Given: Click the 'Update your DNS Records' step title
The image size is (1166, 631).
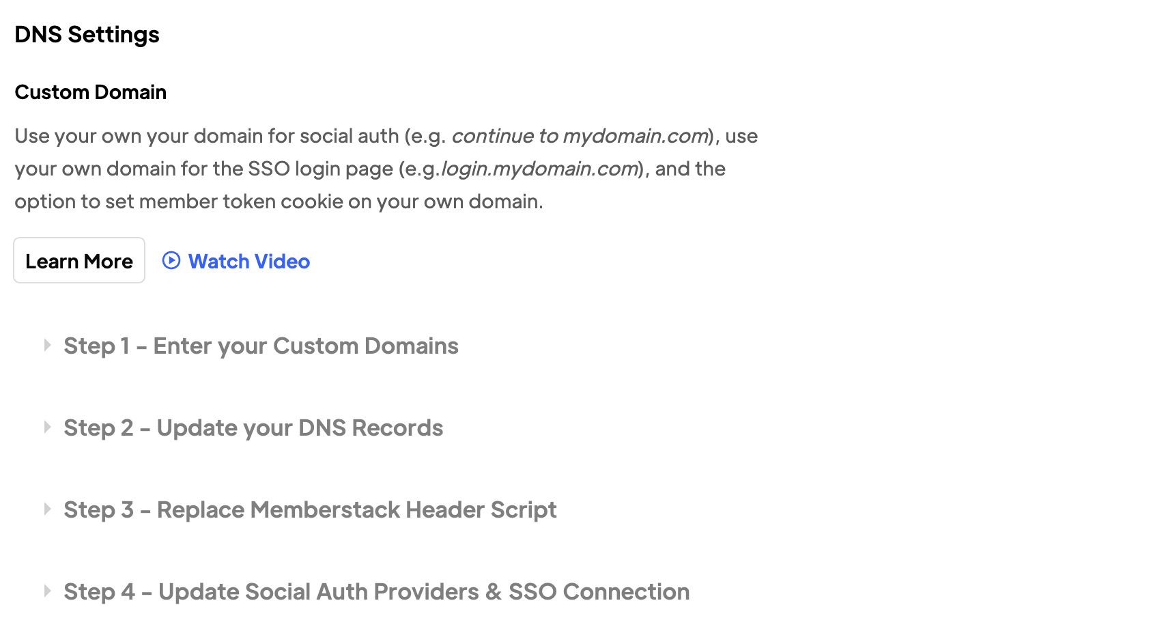Looking at the screenshot, I should pyautogui.click(x=300, y=428).
